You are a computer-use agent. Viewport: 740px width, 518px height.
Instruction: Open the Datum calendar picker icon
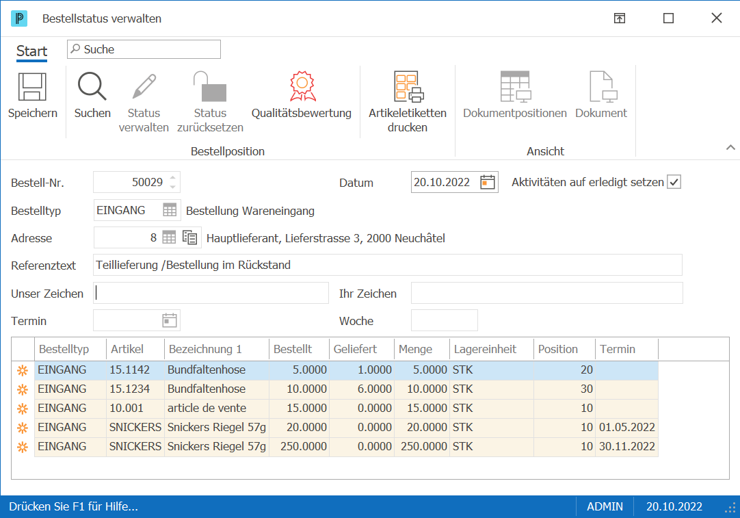(488, 182)
